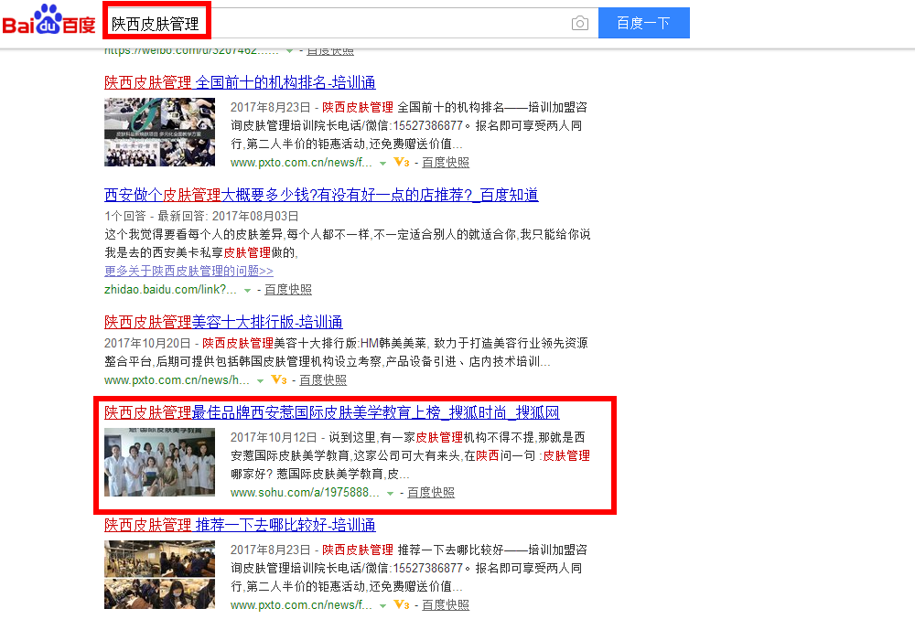Open thumbnail of 推荐一下去哪比较好 result
Image resolution: width=915 pixels, height=630 pixels.
[159, 574]
